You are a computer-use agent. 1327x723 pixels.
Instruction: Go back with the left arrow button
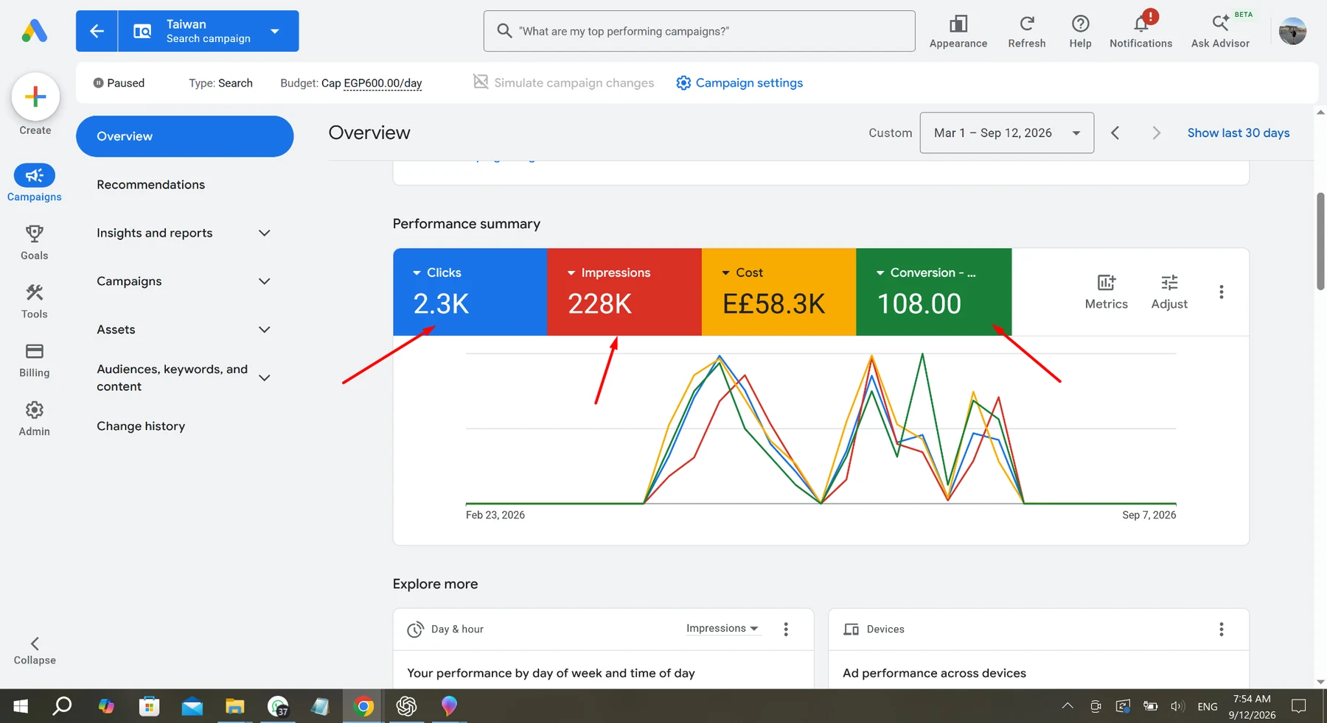pos(97,31)
